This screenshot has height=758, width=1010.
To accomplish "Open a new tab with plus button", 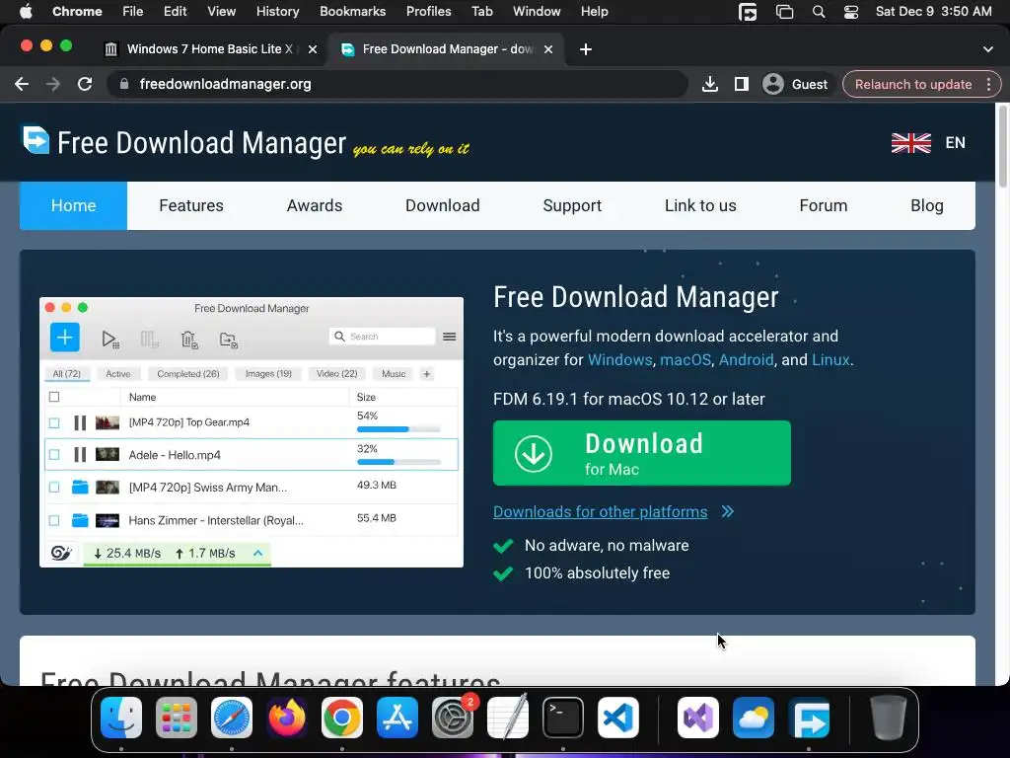I will 586,49.
